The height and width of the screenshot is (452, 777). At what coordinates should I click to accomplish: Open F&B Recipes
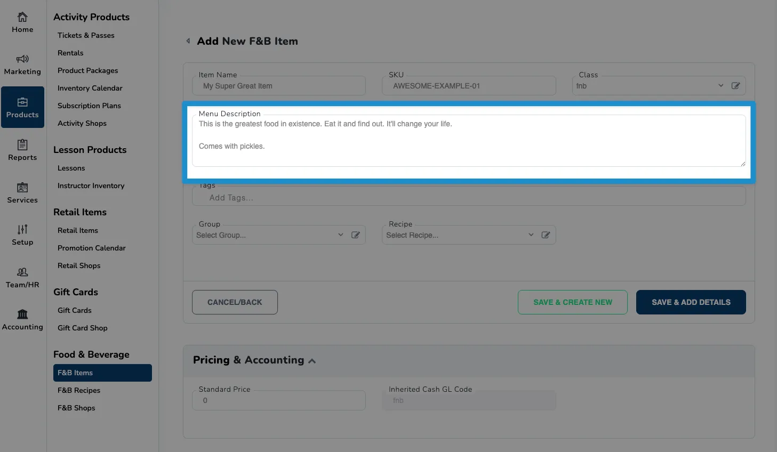coord(79,390)
